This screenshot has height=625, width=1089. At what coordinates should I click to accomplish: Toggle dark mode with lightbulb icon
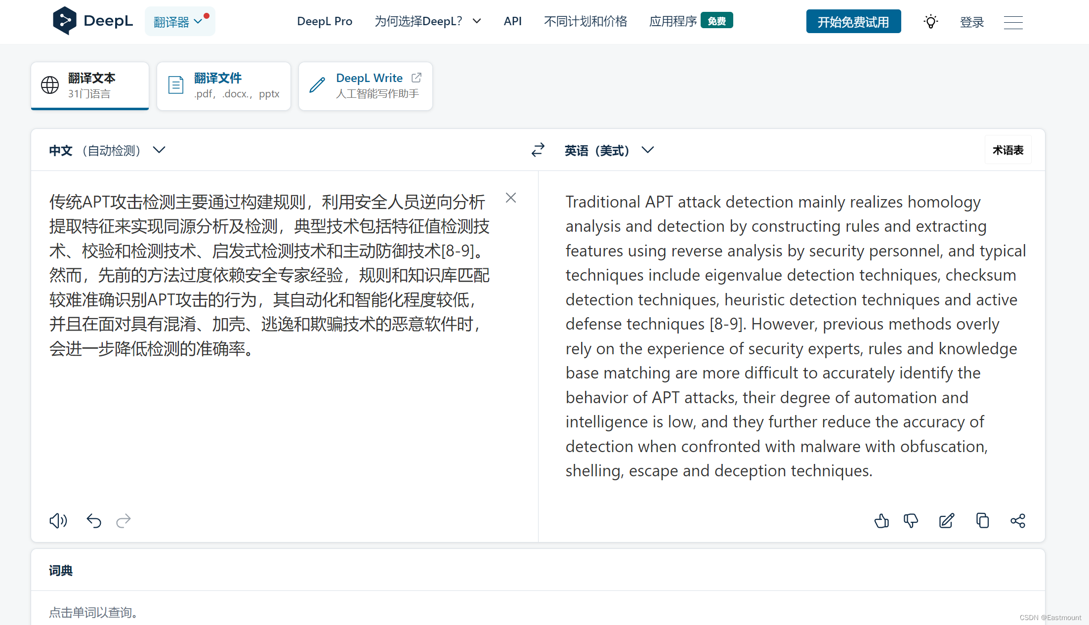[x=931, y=22]
